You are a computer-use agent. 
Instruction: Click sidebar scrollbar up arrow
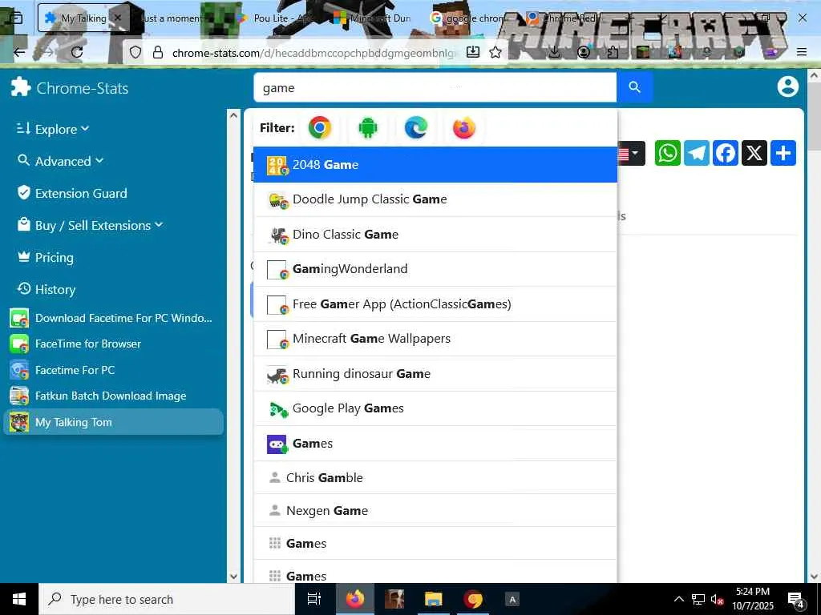pyautogui.click(x=233, y=115)
